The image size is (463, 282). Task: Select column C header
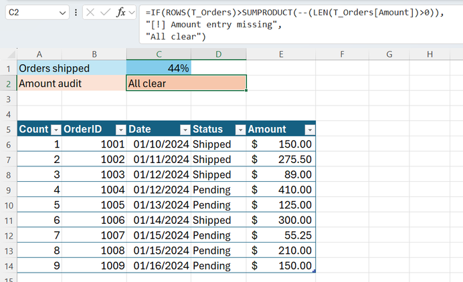pyautogui.click(x=159, y=54)
